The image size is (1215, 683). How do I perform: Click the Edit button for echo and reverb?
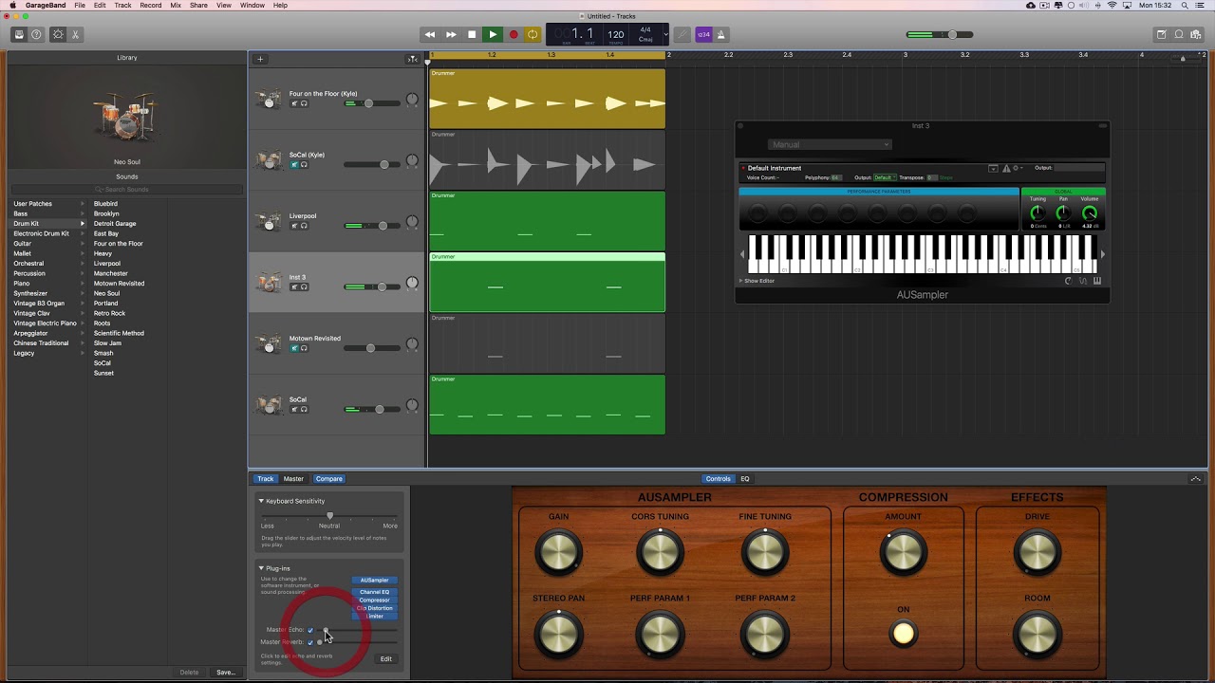386,659
